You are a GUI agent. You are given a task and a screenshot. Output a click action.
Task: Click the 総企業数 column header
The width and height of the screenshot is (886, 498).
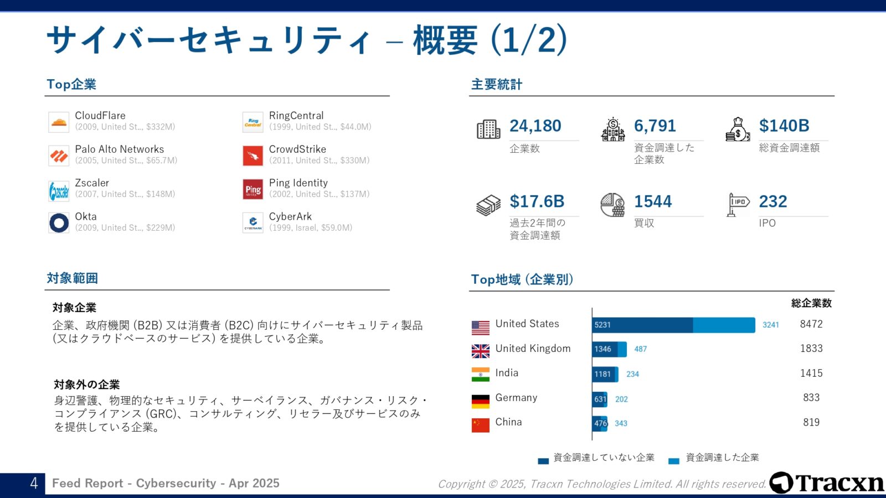[x=811, y=303]
